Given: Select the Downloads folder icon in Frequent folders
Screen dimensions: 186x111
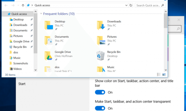Looking at the screenshot, I should click(x=101, y=25).
